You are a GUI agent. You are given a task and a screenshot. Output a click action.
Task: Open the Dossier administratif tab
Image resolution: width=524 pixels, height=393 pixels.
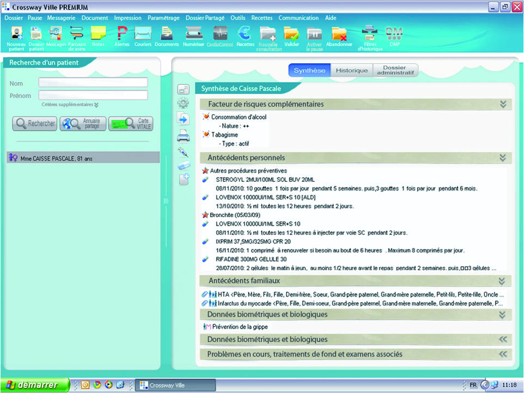(395, 70)
